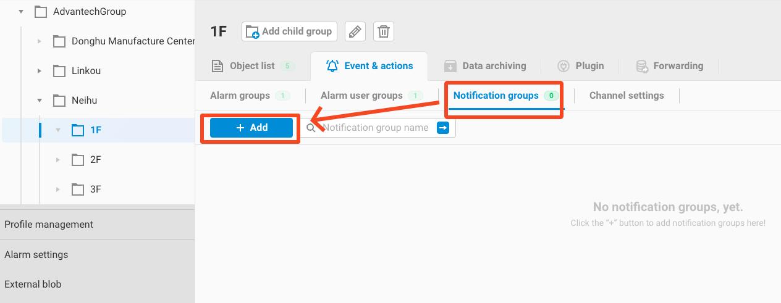
Task: Collapse the Neihu tree node
Action: coord(40,100)
